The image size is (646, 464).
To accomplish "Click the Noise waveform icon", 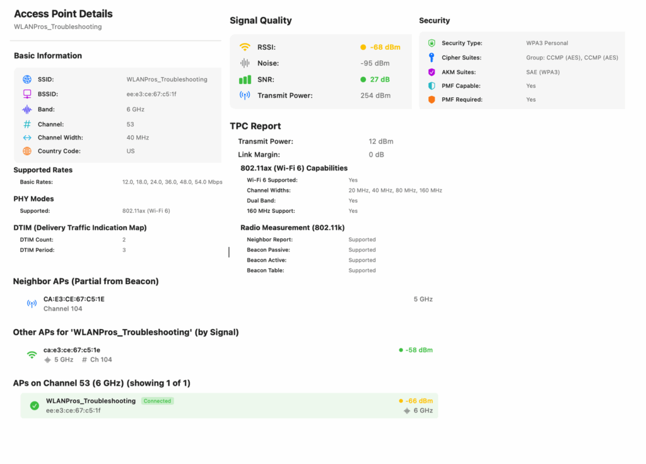I will 245,63.
